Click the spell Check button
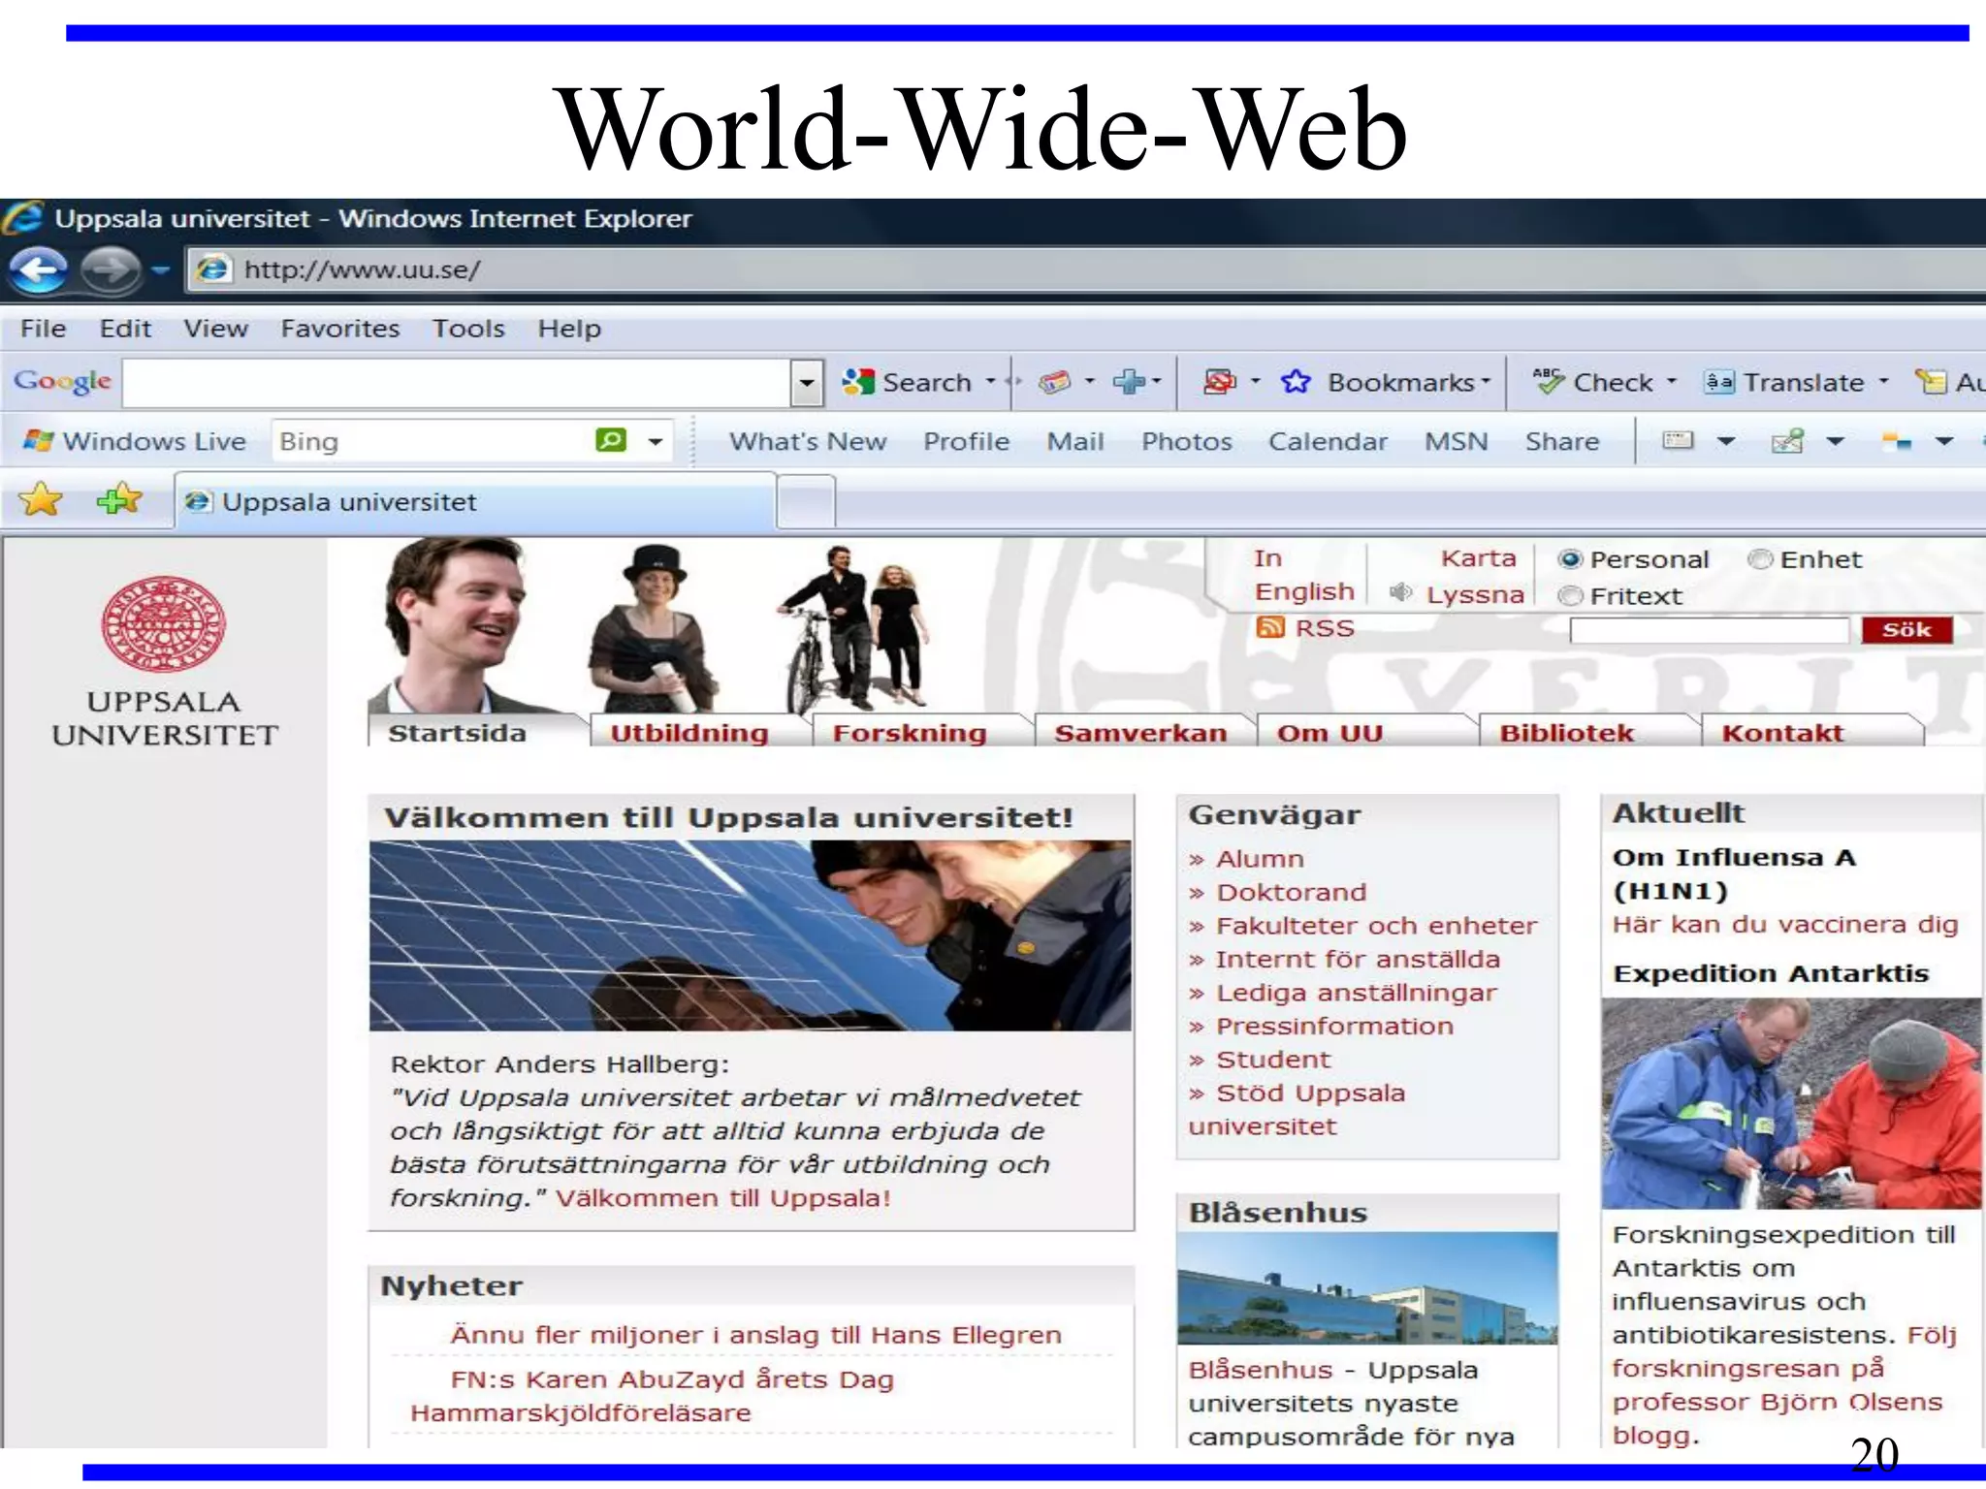 [1593, 382]
